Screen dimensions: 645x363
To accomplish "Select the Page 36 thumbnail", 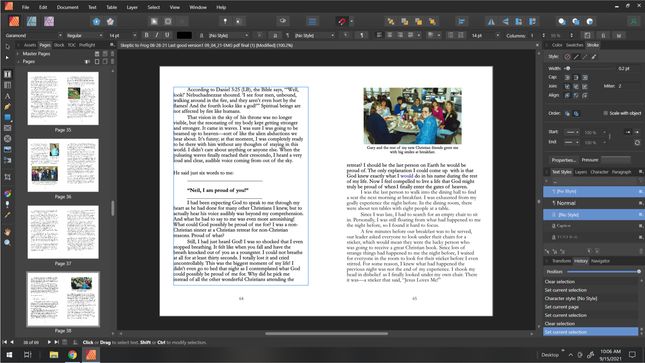I will 63,165.
